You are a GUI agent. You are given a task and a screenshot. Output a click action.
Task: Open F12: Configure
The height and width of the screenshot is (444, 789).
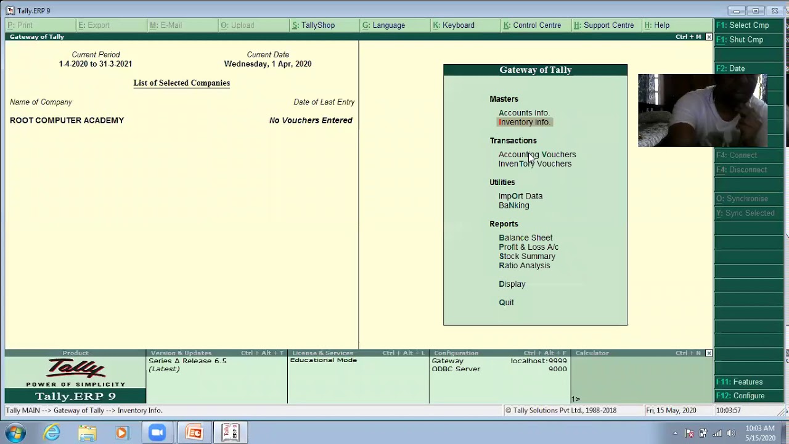[748, 396]
